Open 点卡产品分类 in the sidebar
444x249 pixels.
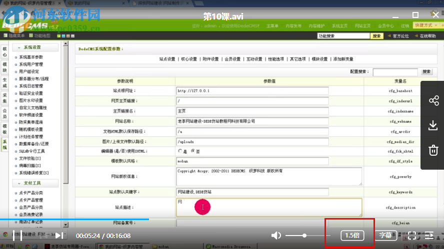tap(31, 193)
